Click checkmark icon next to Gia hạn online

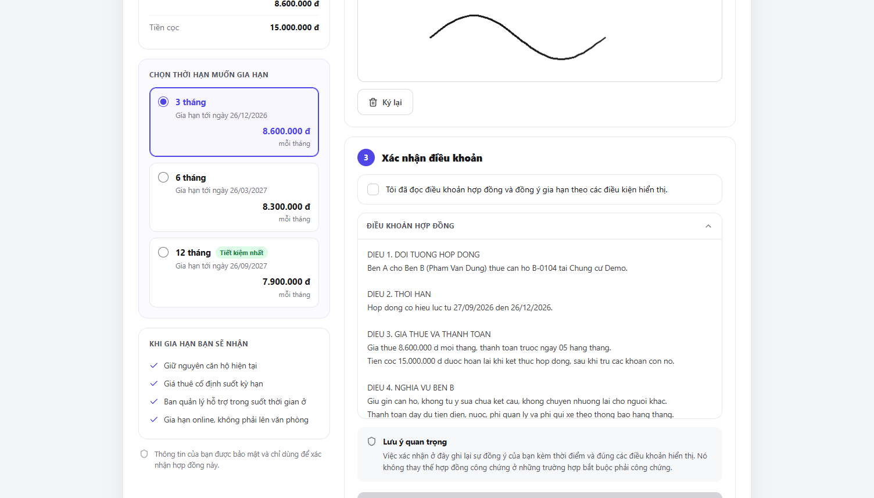click(154, 420)
